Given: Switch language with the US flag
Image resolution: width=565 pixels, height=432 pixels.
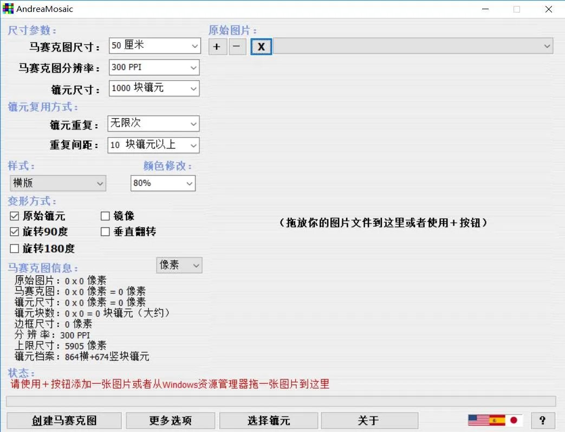Looking at the screenshot, I should click(x=478, y=420).
